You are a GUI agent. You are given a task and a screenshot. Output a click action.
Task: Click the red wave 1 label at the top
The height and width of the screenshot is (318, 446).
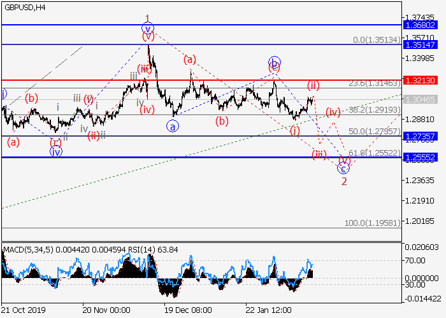pyautogui.click(x=147, y=18)
